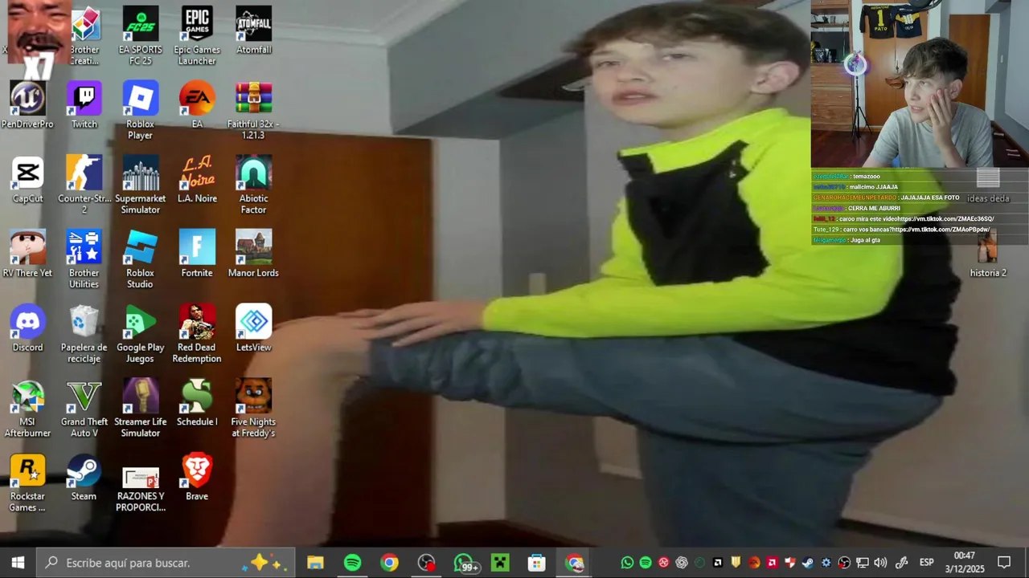Viewport: 1029px width, 578px height.
Task: Select the historia 2 desktop file
Action: (988, 254)
